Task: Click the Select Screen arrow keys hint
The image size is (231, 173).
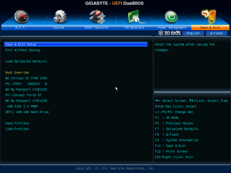Action: pyautogui.click(x=170, y=101)
